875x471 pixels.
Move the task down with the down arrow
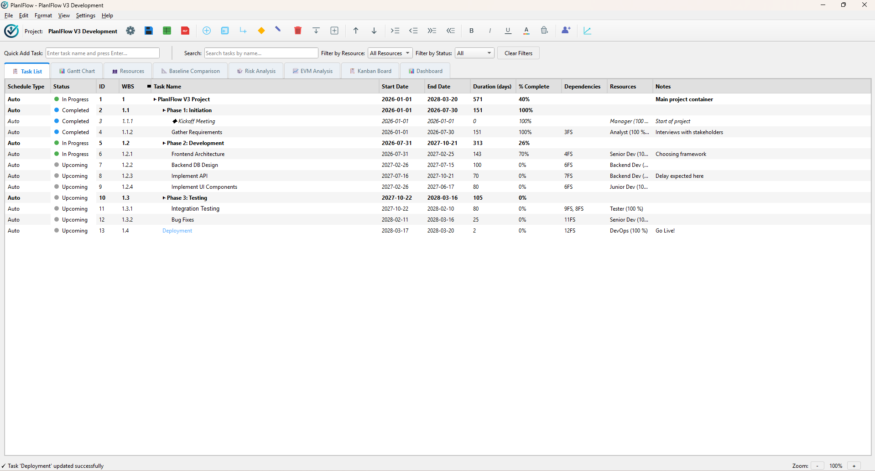[374, 31]
